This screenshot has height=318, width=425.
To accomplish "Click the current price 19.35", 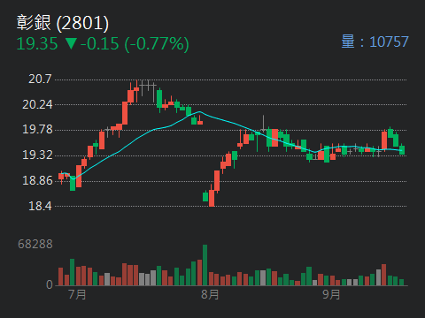I will coord(37,44).
